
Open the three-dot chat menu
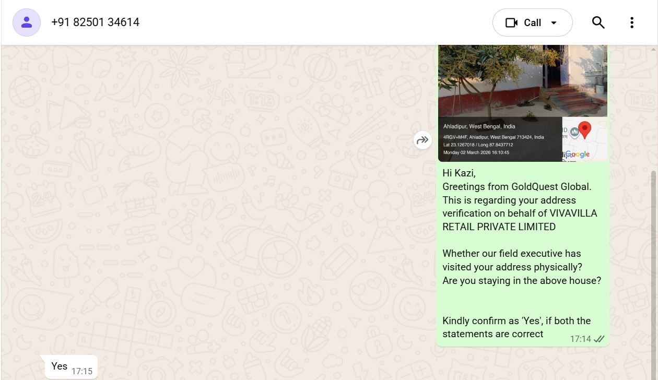coord(631,22)
